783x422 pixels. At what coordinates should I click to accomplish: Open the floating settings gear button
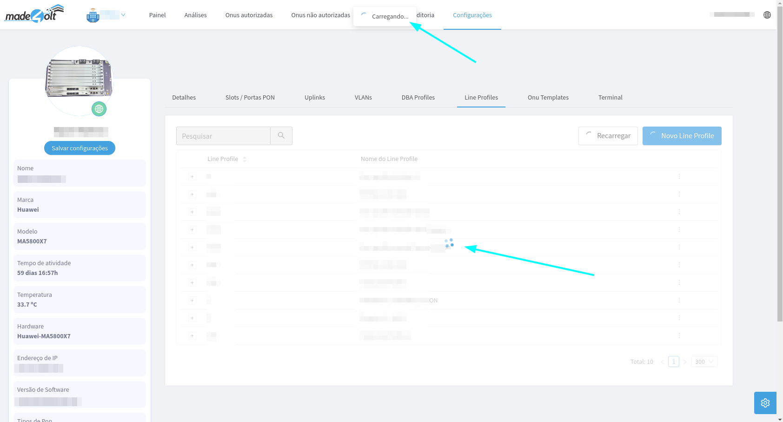coord(765,403)
